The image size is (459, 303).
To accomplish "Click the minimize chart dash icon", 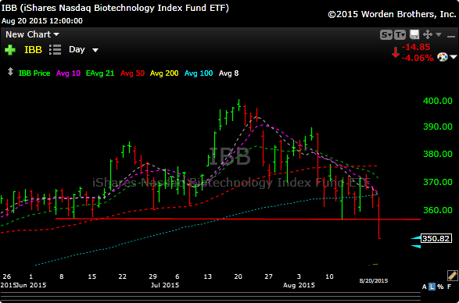I will coord(451,36).
